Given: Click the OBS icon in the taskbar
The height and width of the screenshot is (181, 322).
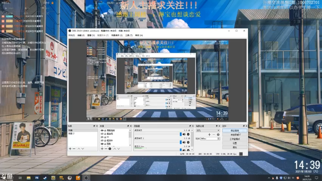Looking at the screenshot, I should (86, 178).
